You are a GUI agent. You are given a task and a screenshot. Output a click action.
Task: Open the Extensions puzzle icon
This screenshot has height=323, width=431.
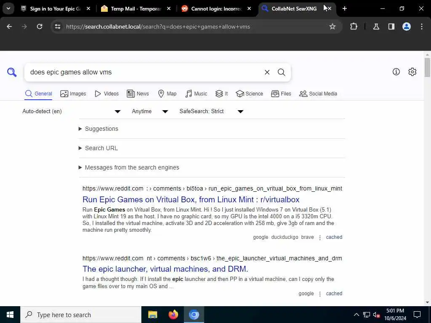tap(354, 26)
